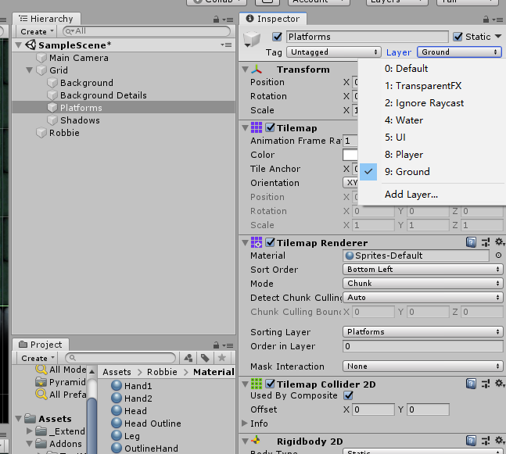Open Rigidbody 2D gear settings

(500, 441)
